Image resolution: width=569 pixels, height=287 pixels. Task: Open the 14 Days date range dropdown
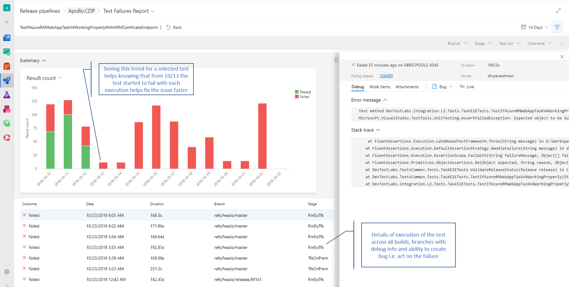tap(535, 27)
